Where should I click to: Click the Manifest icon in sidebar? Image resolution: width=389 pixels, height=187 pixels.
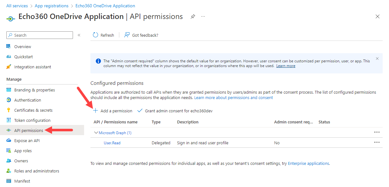[9, 181]
